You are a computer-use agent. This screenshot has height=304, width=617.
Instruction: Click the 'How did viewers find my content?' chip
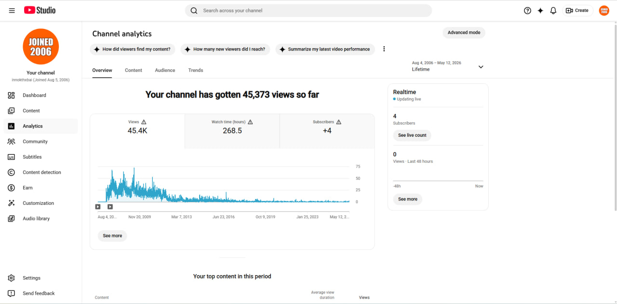pos(133,49)
